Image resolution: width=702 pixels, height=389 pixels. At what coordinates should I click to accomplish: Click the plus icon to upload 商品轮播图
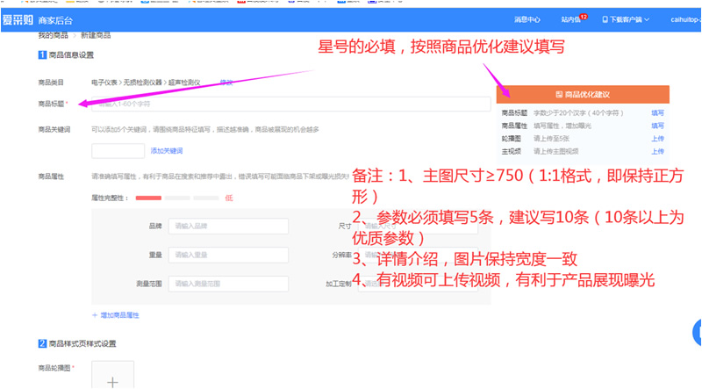(x=112, y=382)
